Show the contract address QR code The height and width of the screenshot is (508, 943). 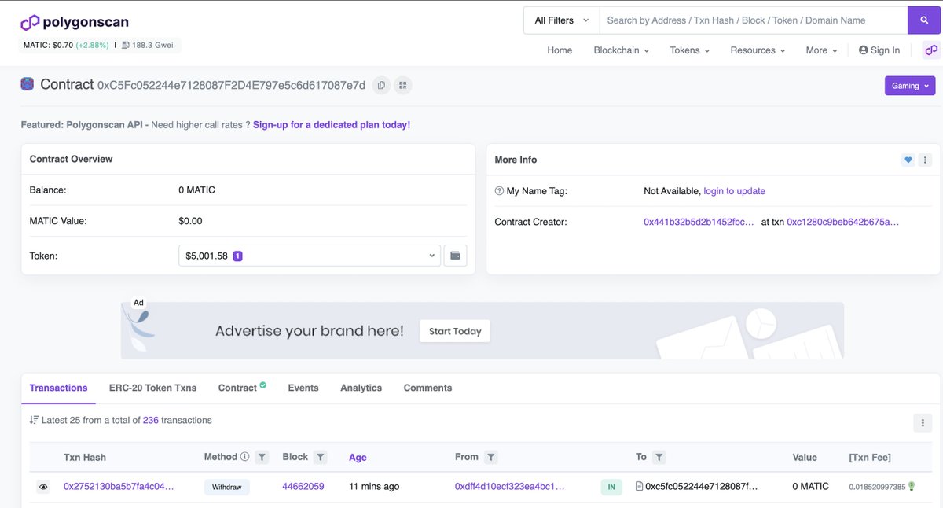coord(402,85)
